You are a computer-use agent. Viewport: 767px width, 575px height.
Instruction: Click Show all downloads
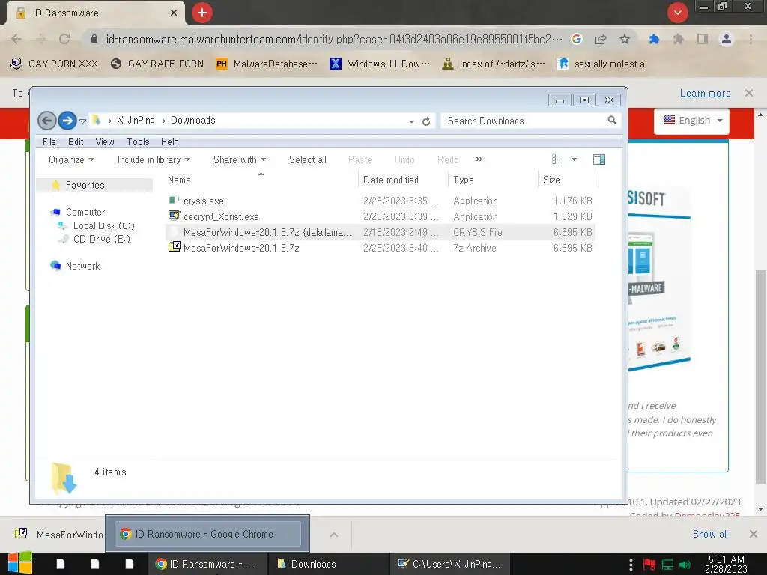tap(710, 535)
